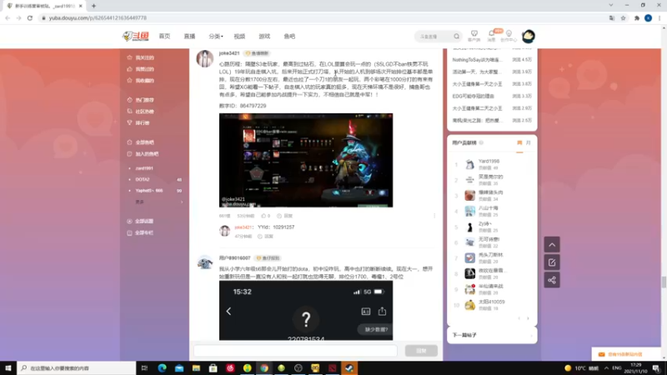Screen dimensions: 667x375
Task: Enlarge the 15:32 phone screenshot image
Action: 306,310
